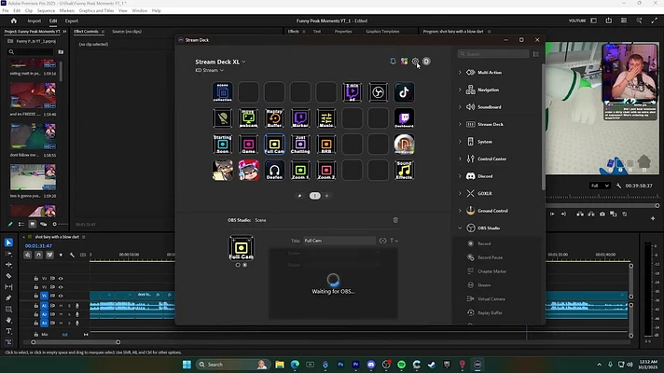Click the Twitch Marker key
This screenshot has width=664, height=373.
300,118
